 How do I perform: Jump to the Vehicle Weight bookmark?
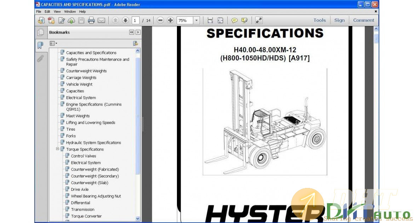[x=79, y=84]
